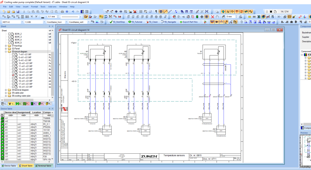
Task: Click the New document icon
Action: click(x=4, y=12)
